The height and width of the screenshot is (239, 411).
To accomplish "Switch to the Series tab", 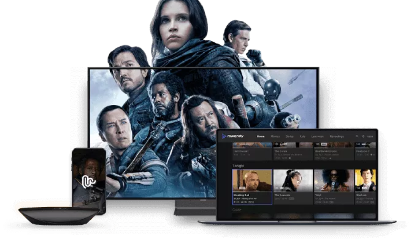I will (290, 136).
